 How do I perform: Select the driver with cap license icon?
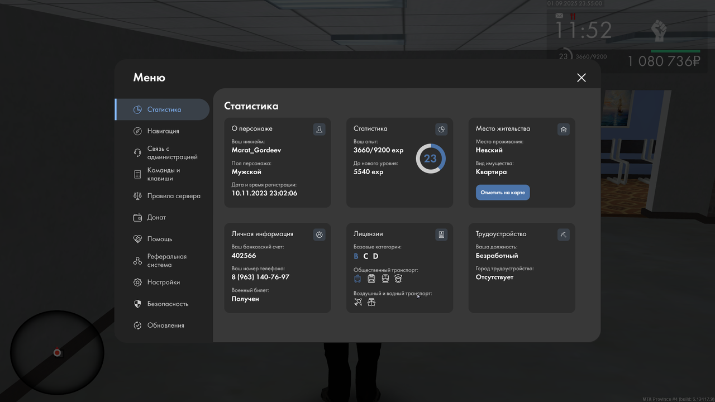398,279
